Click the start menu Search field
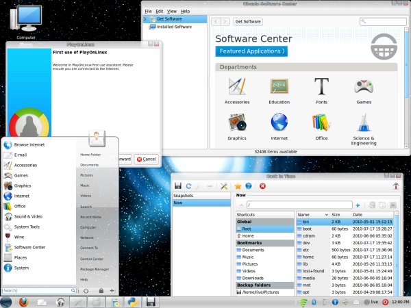The width and height of the screenshot is (411, 308). coord(37,291)
